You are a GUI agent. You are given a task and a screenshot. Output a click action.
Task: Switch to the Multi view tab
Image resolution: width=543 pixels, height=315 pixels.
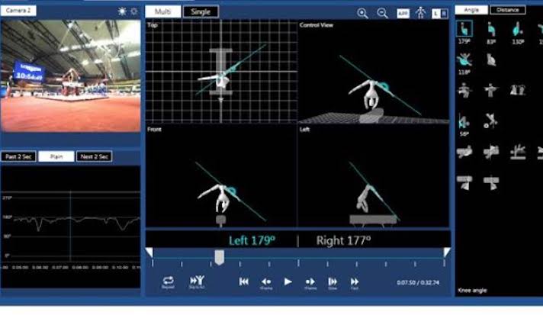162,11
